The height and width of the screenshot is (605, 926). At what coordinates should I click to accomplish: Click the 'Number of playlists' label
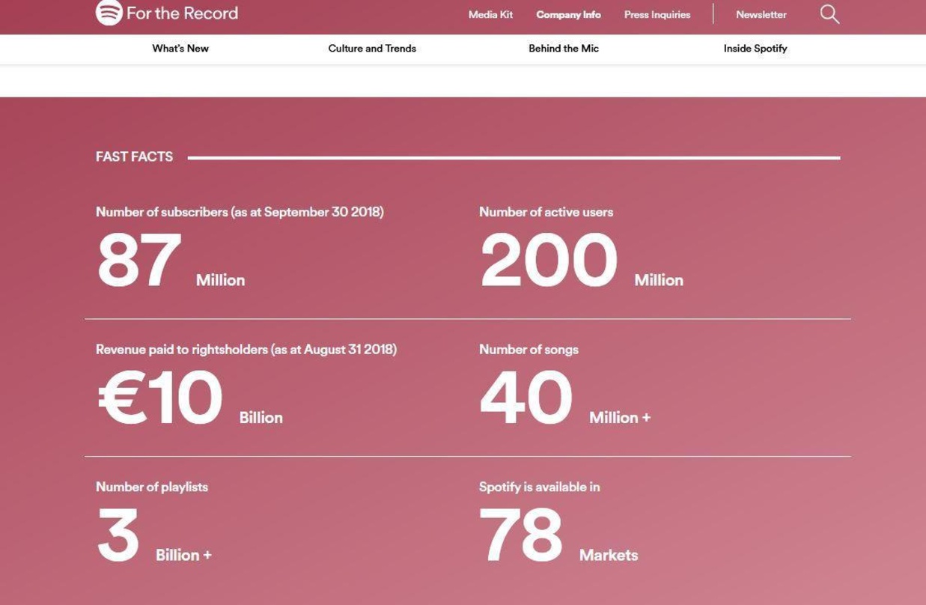click(x=152, y=487)
